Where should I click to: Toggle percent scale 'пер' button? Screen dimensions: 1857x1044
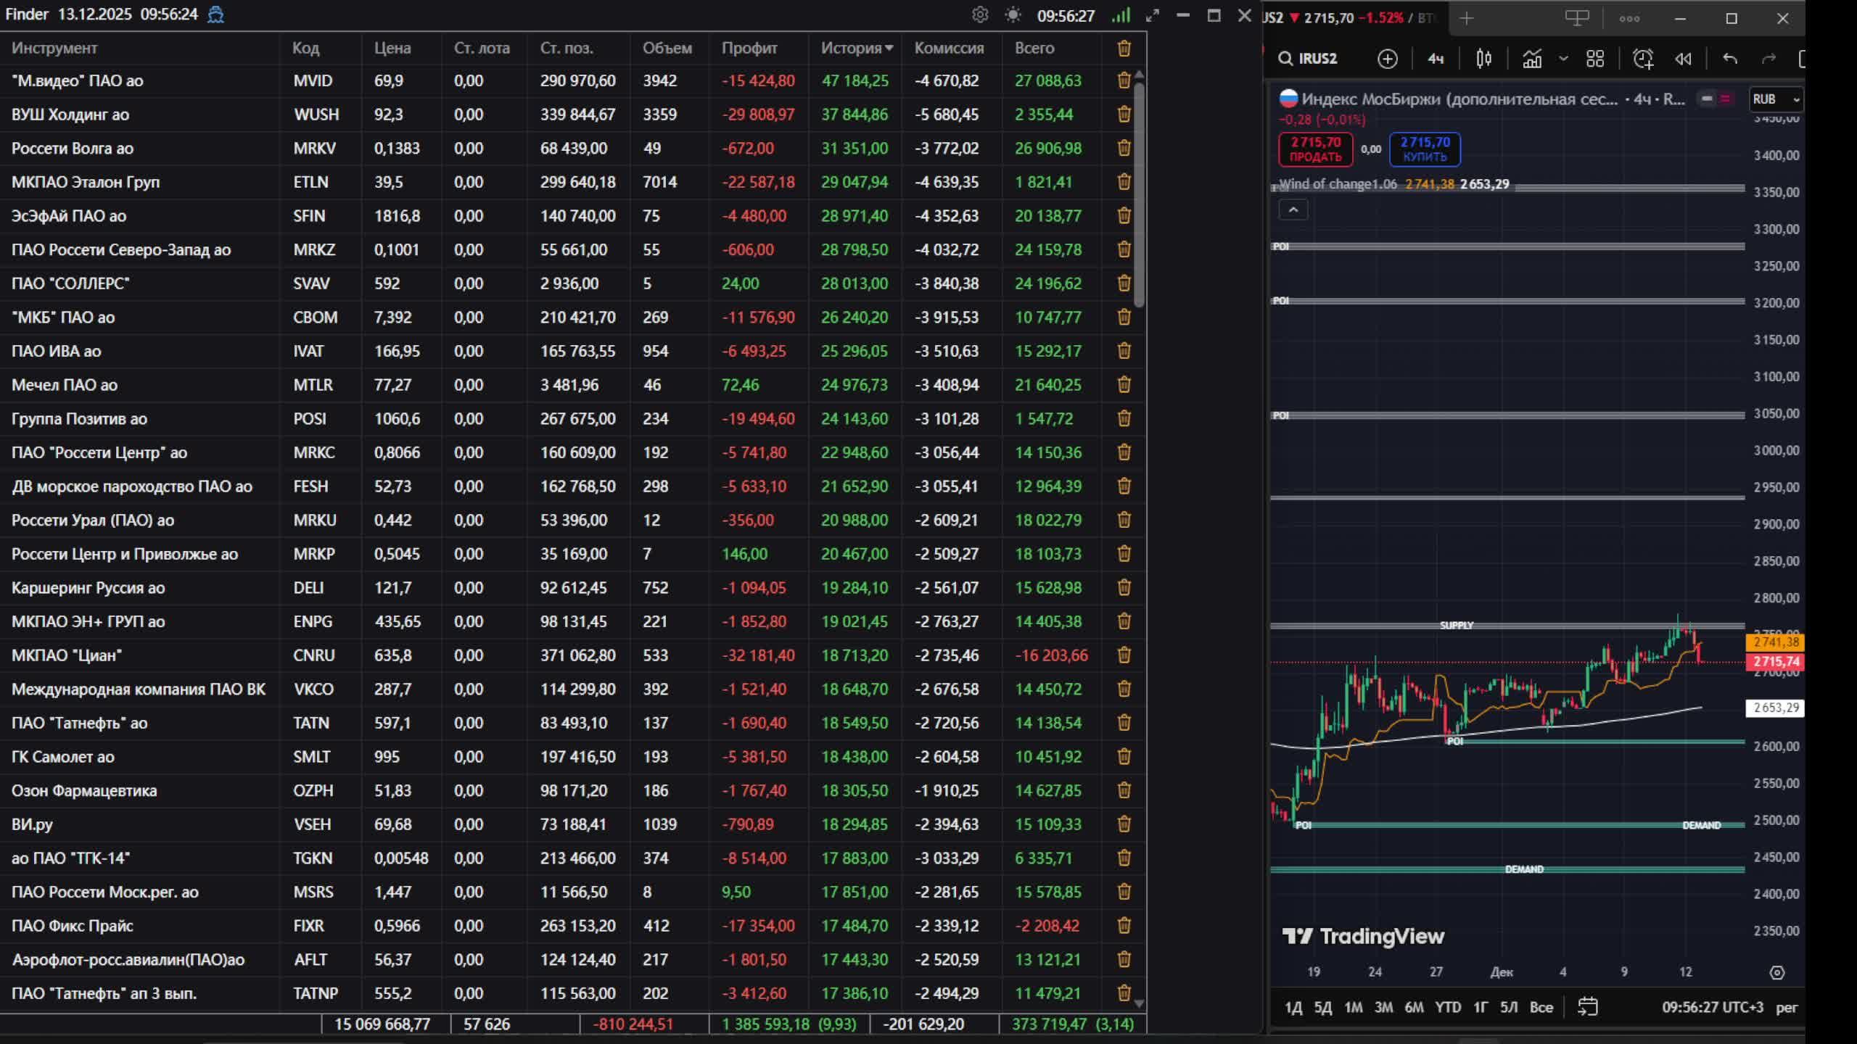tap(1786, 1007)
